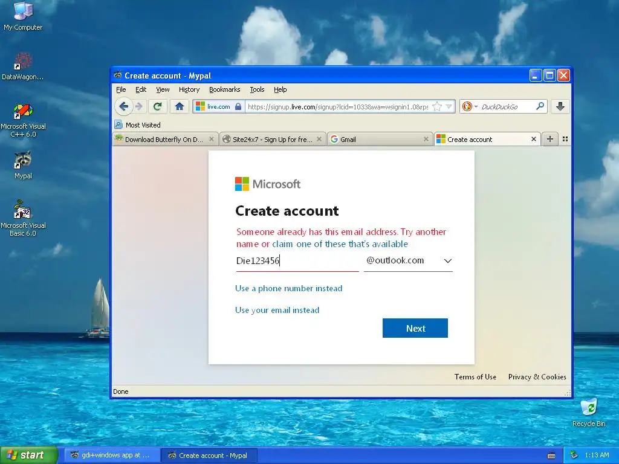This screenshot has height=464, width=619.
Task: Select the My Computer desktop icon
Action: pyautogui.click(x=23, y=16)
